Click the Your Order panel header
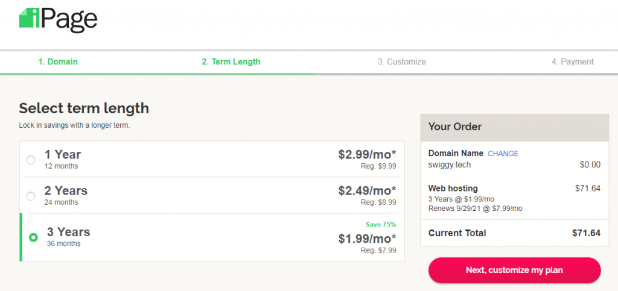This screenshot has width=618, height=291. click(514, 127)
